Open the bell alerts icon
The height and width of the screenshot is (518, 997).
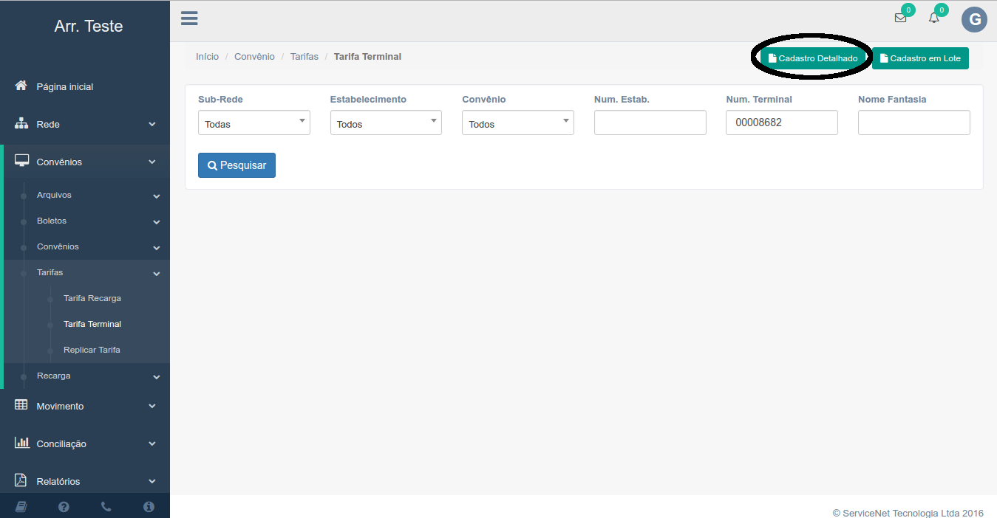[x=934, y=18]
